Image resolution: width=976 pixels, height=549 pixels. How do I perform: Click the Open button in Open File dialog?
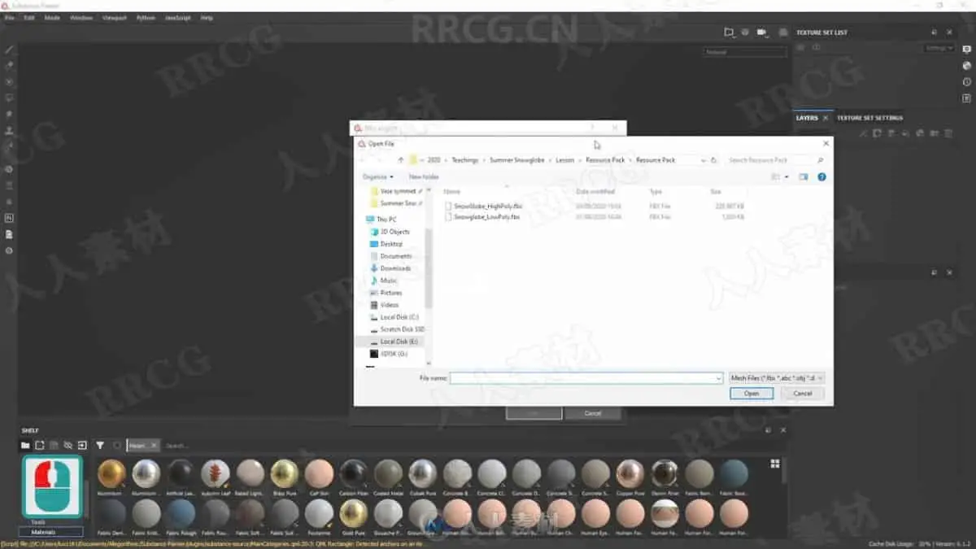click(752, 393)
